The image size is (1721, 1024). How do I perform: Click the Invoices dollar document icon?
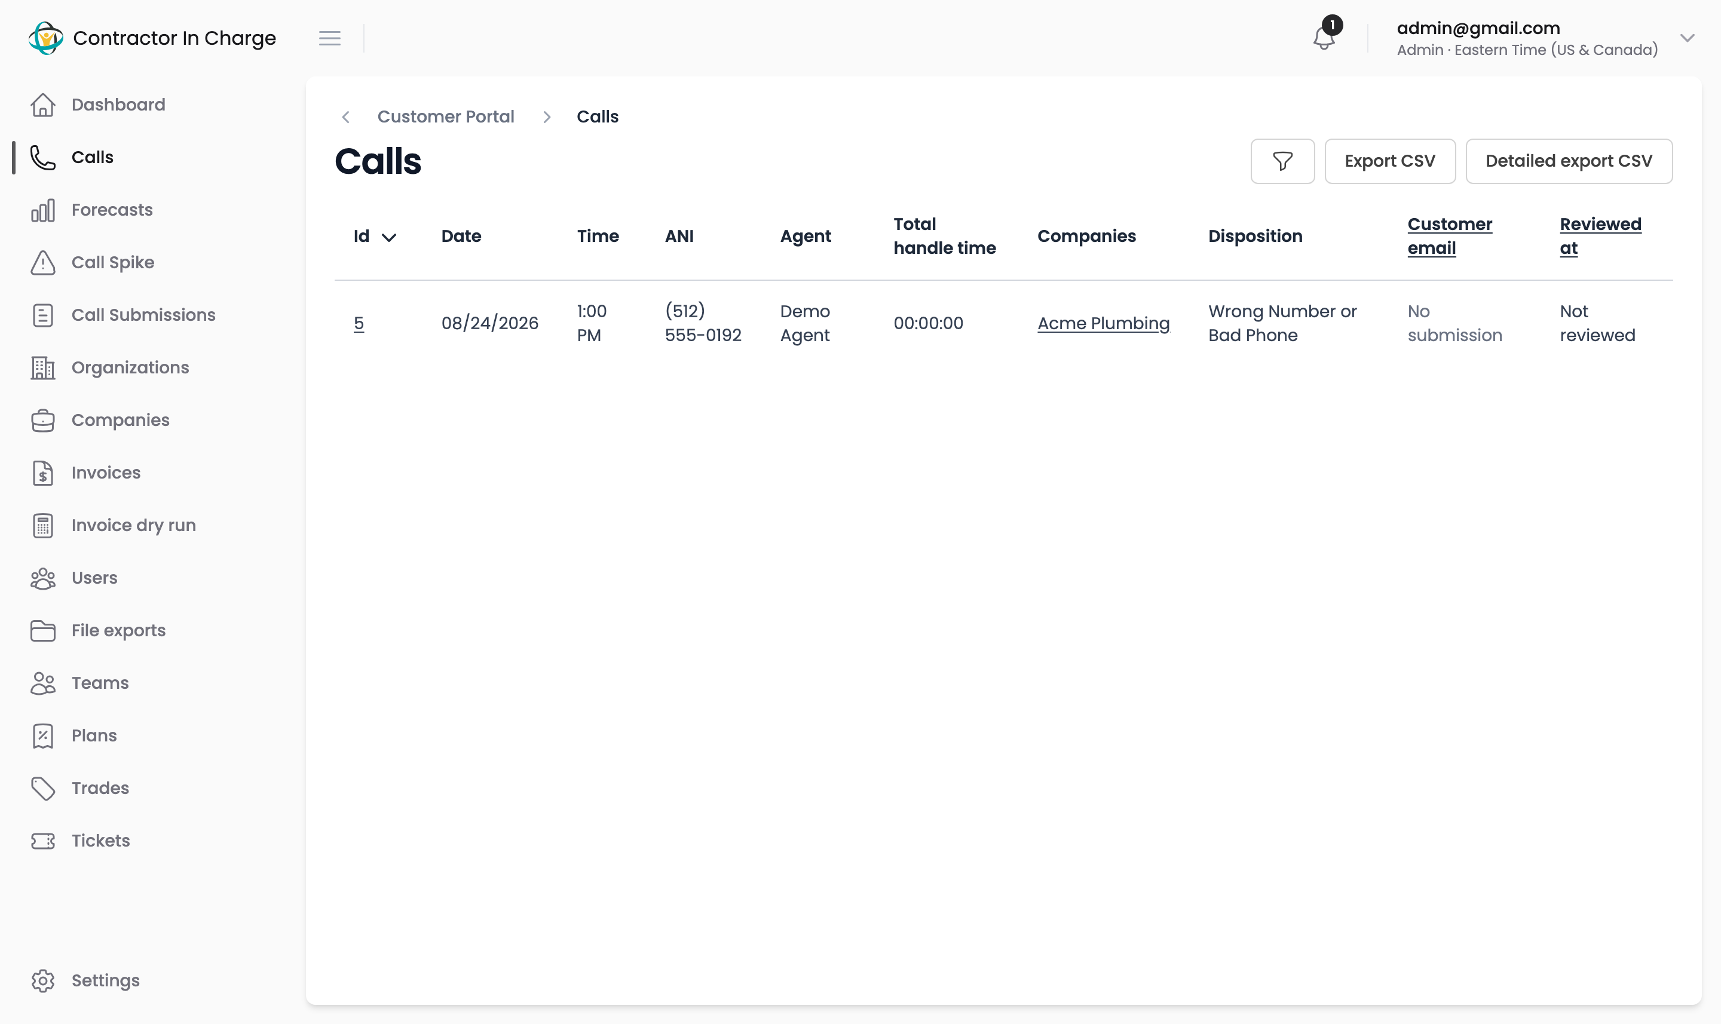43,473
